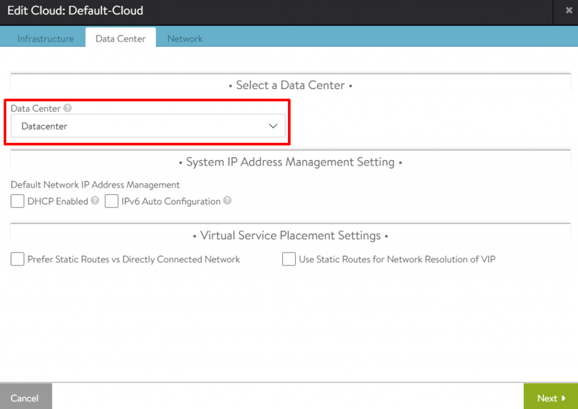
Task: Click the help icon next to DHCP Enabled
Action: tap(95, 201)
